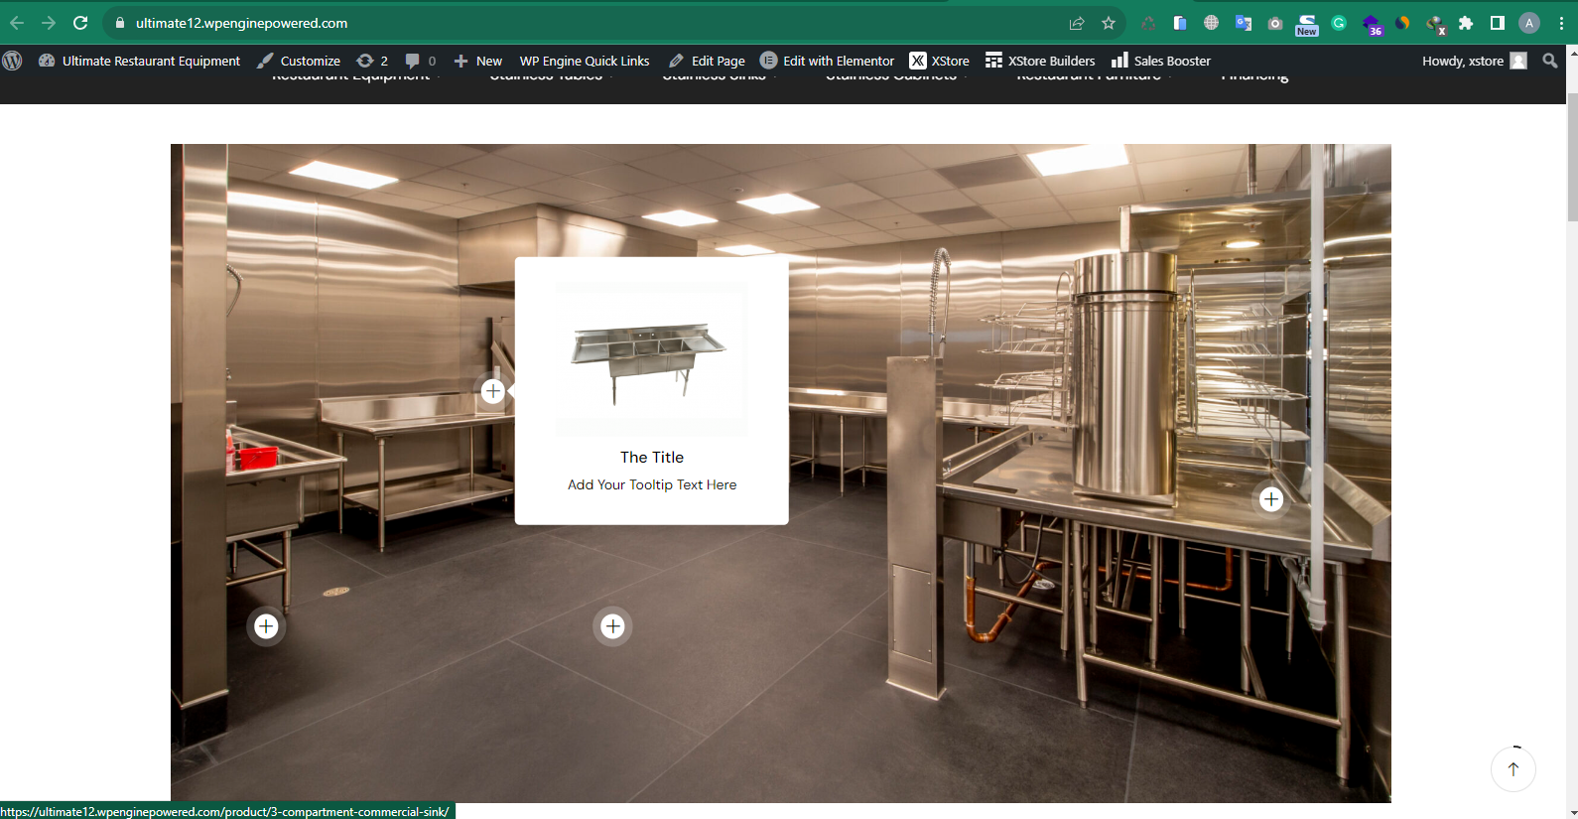Click the share page icon in address bar
Image resolution: width=1578 pixels, height=819 pixels.
pos(1077,23)
